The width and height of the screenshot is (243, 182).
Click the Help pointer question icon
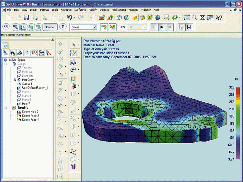point(219,17)
